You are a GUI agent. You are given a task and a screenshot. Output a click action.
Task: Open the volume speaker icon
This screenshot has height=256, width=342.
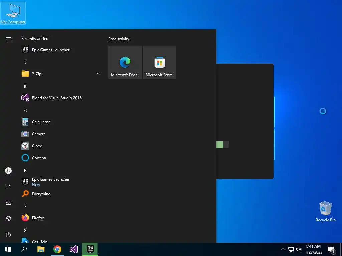click(299, 249)
